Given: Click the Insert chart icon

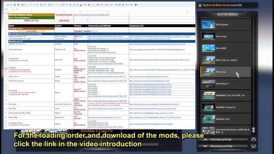Looking at the screenshot, I should (123, 5).
